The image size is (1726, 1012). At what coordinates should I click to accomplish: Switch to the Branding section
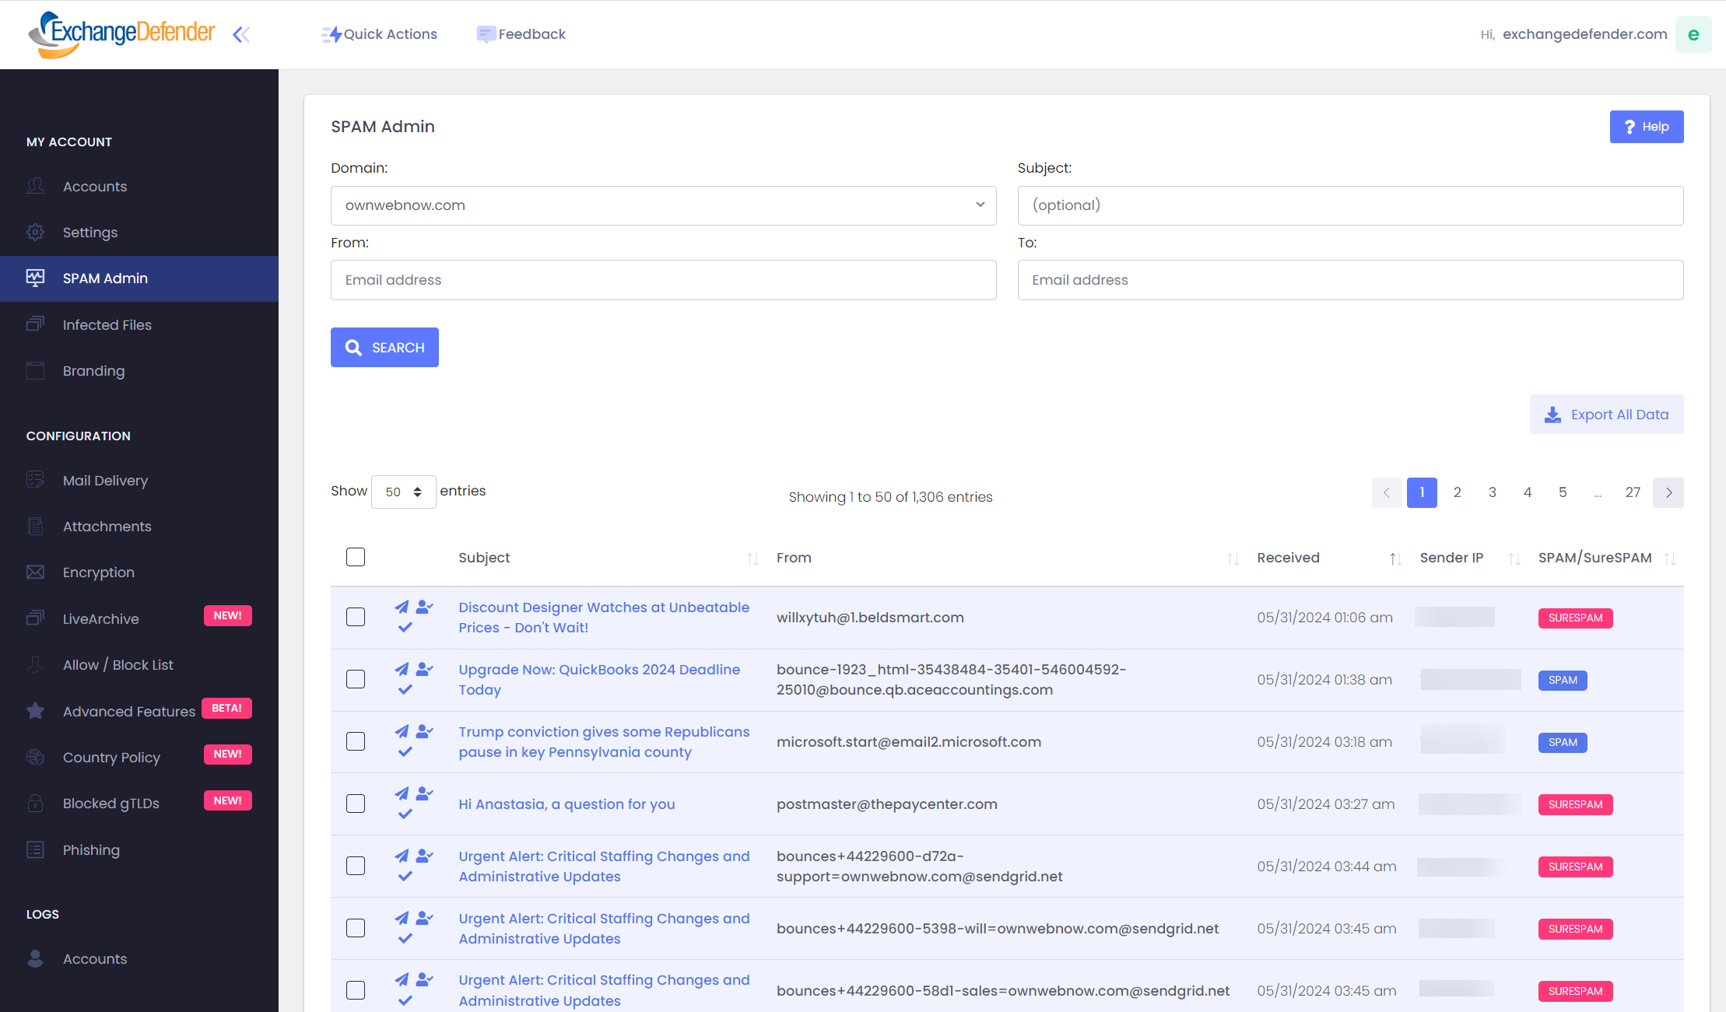(x=93, y=370)
